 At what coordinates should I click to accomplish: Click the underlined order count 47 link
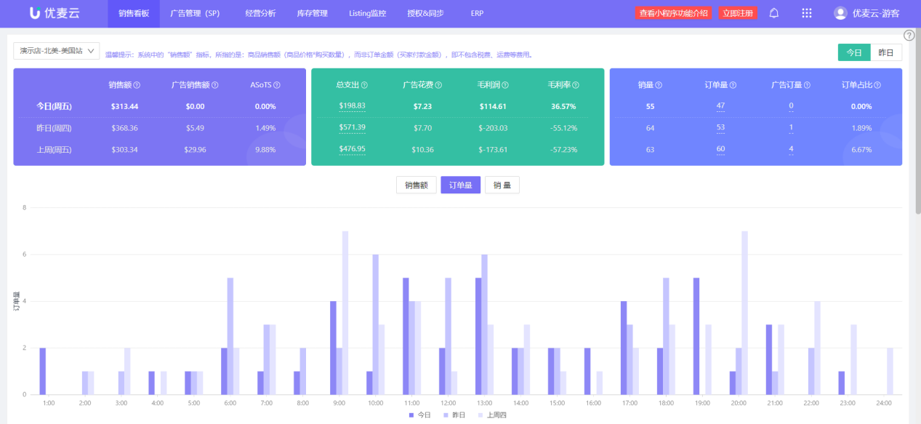coord(720,106)
